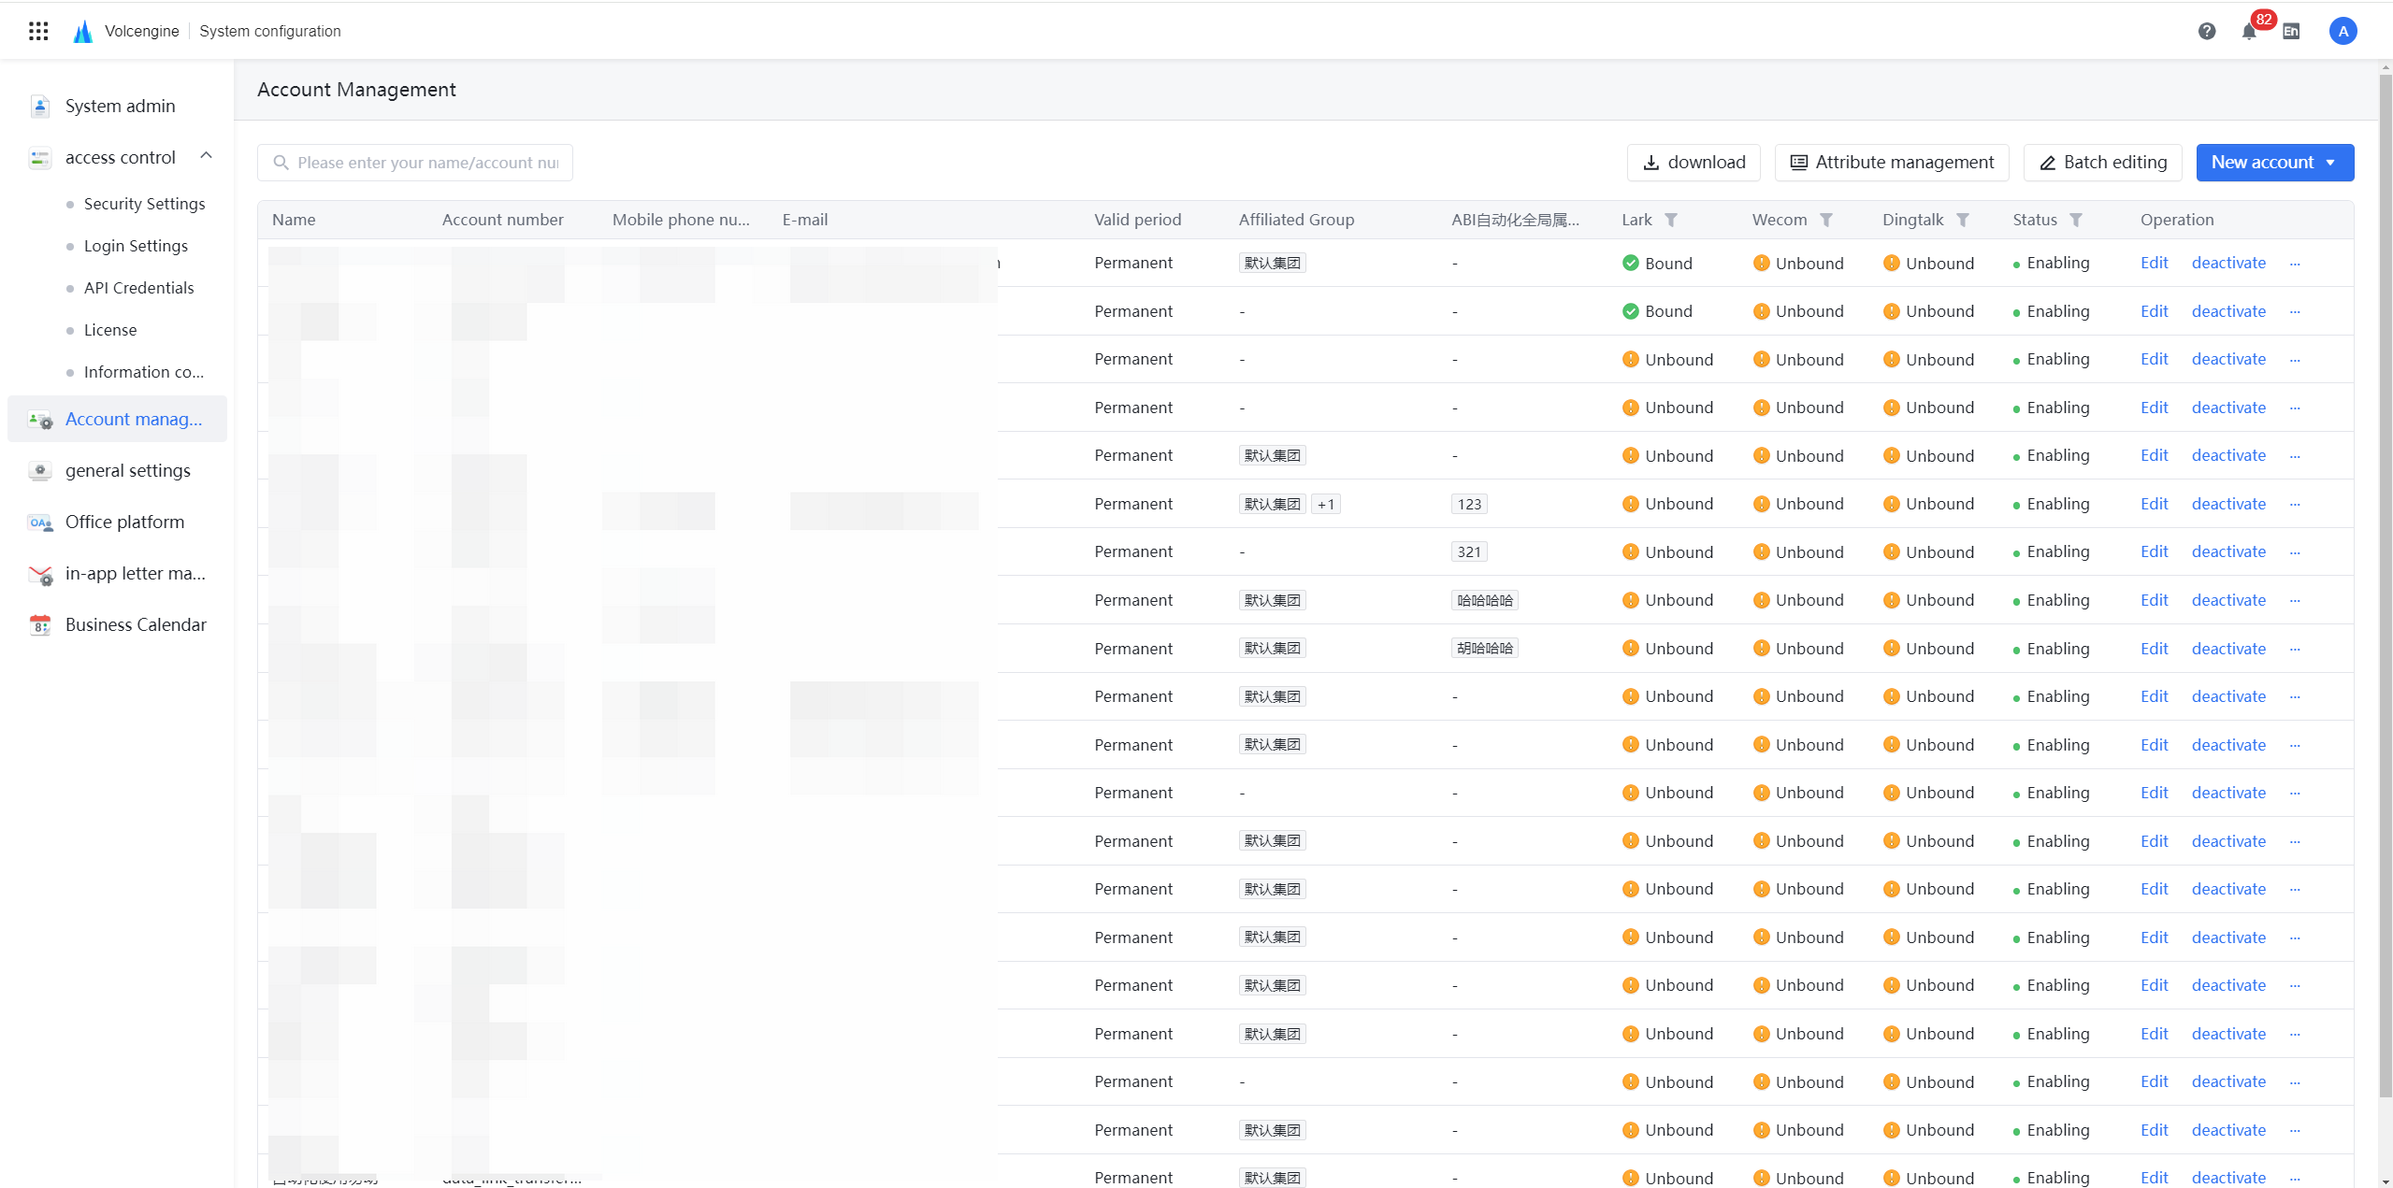Click the Valid period column header
This screenshot has width=2393, height=1188.
tap(1137, 220)
